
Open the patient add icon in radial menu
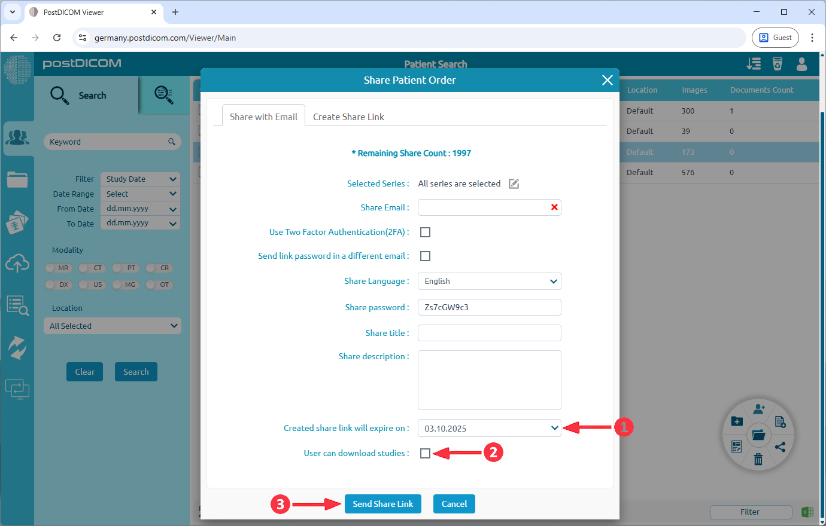tap(759, 408)
